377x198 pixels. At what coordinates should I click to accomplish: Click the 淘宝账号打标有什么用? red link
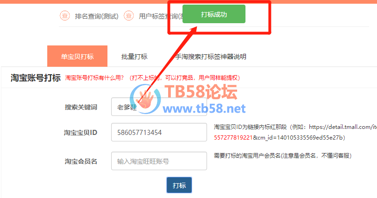click(x=94, y=78)
